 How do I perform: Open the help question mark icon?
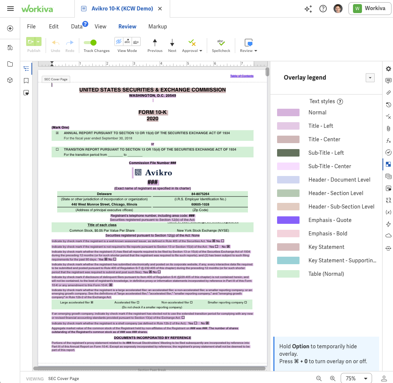323,9
